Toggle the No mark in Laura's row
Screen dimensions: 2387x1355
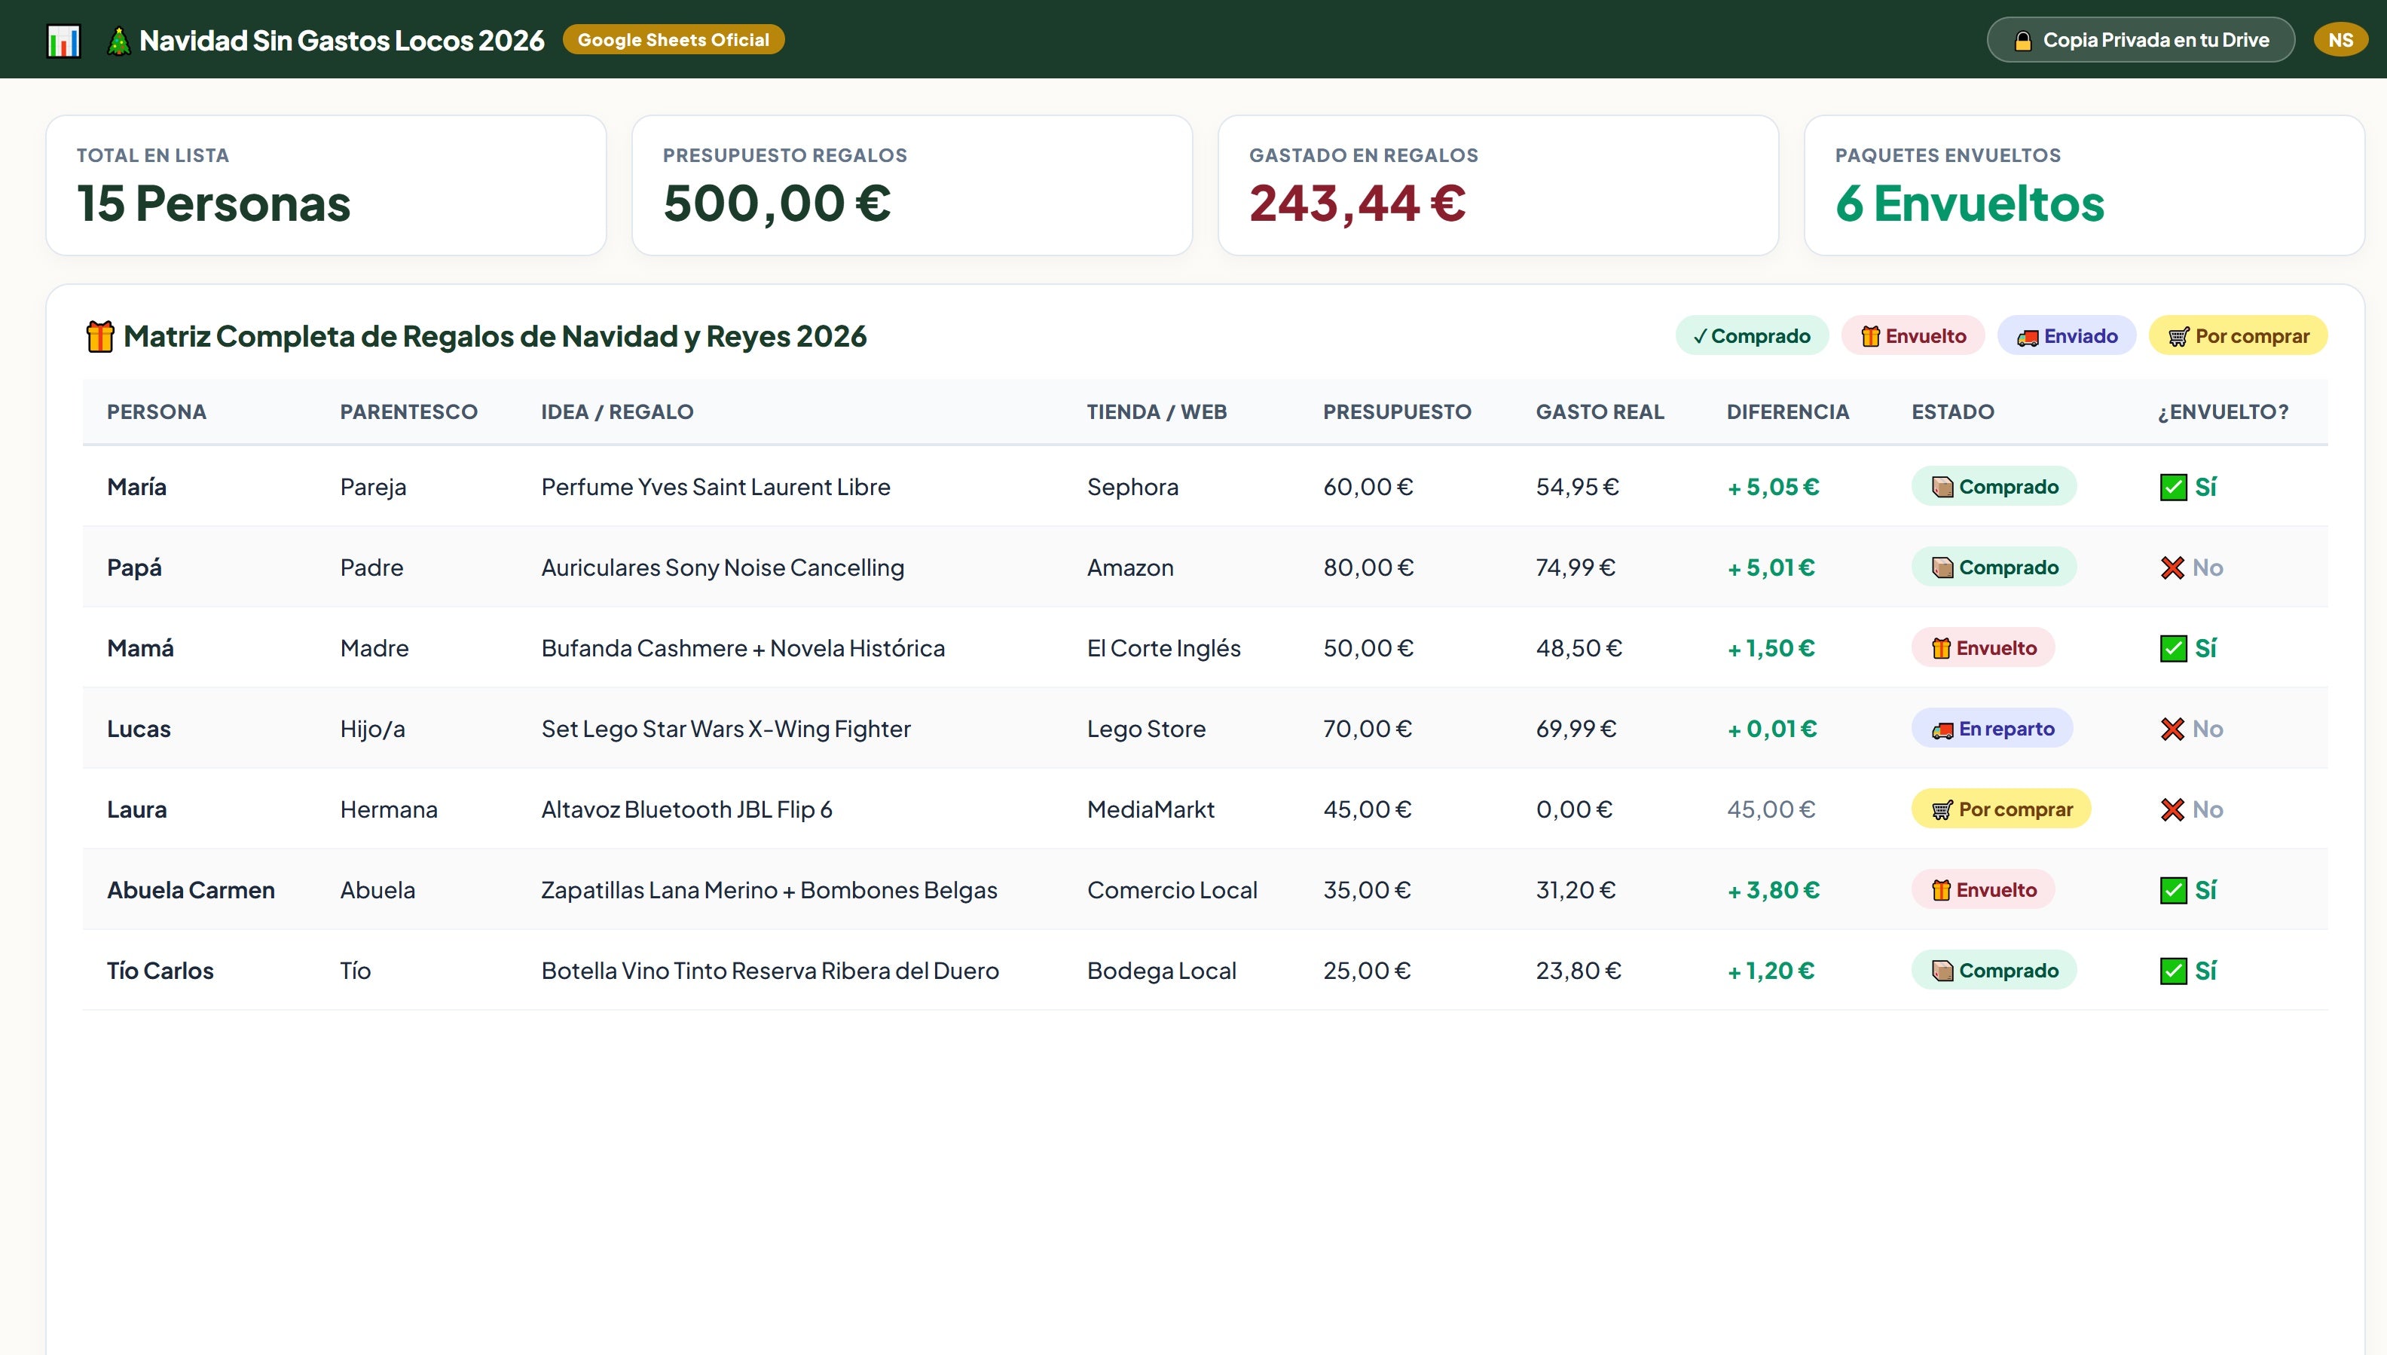2172,809
